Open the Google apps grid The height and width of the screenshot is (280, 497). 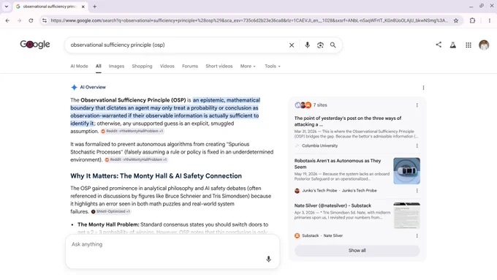(x=468, y=45)
